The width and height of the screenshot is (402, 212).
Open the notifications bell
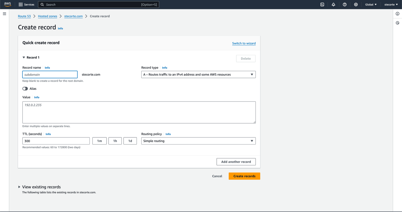333,4
